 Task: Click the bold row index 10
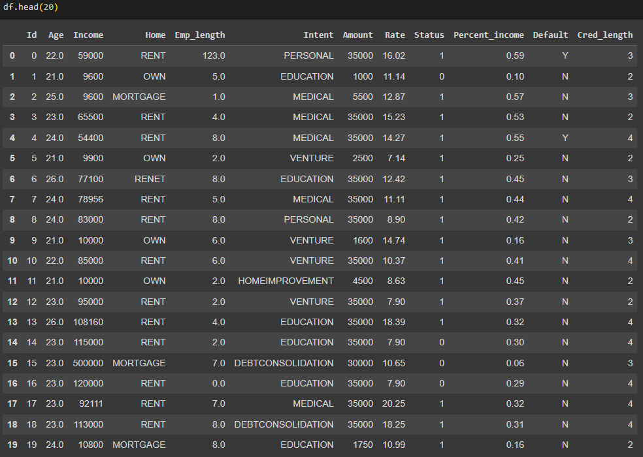click(x=12, y=260)
